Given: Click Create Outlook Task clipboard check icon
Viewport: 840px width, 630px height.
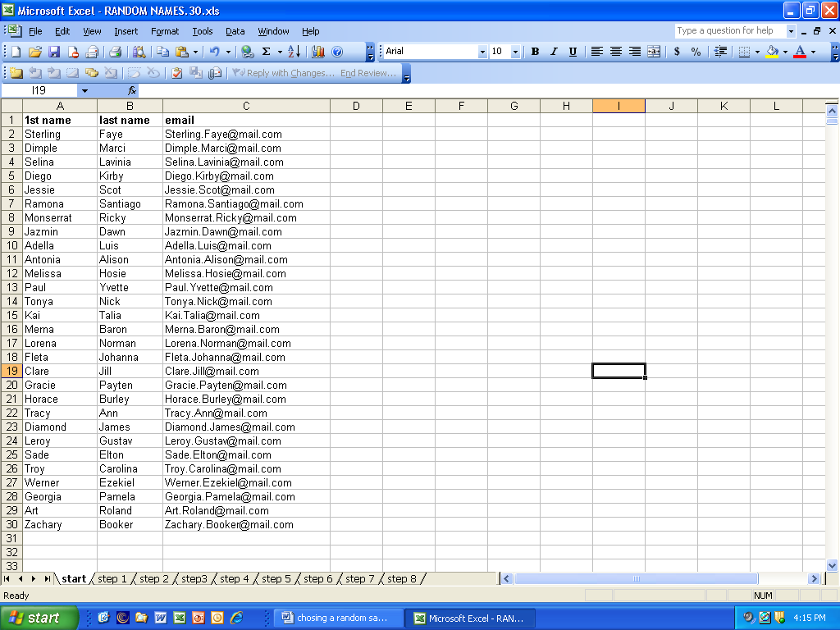Looking at the screenshot, I should pos(177,73).
